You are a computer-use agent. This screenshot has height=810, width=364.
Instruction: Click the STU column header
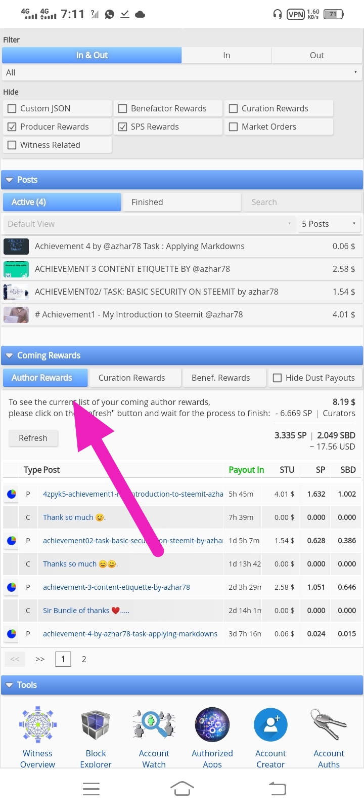[287, 470]
